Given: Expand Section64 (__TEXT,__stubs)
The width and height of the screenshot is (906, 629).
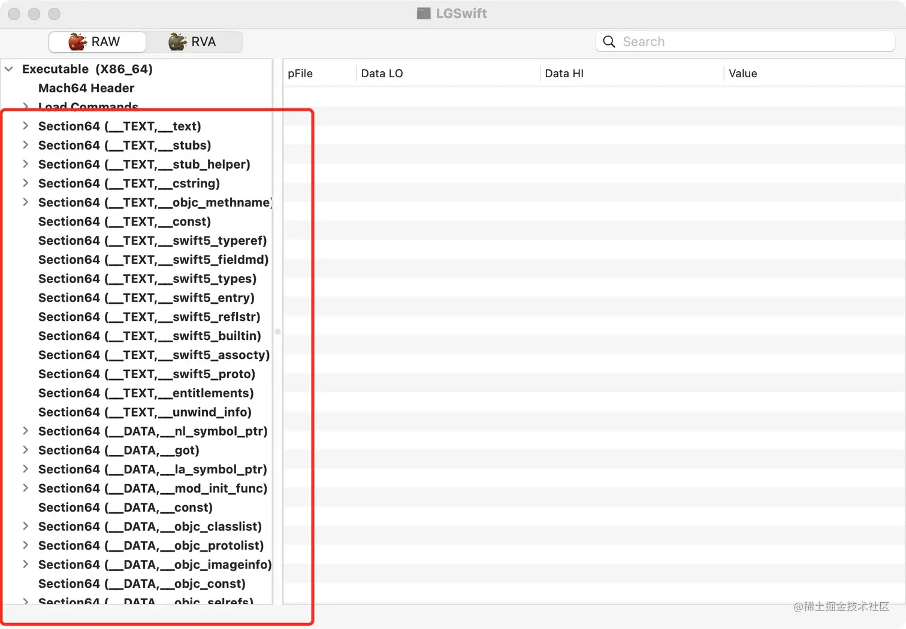Looking at the screenshot, I should click(x=25, y=145).
